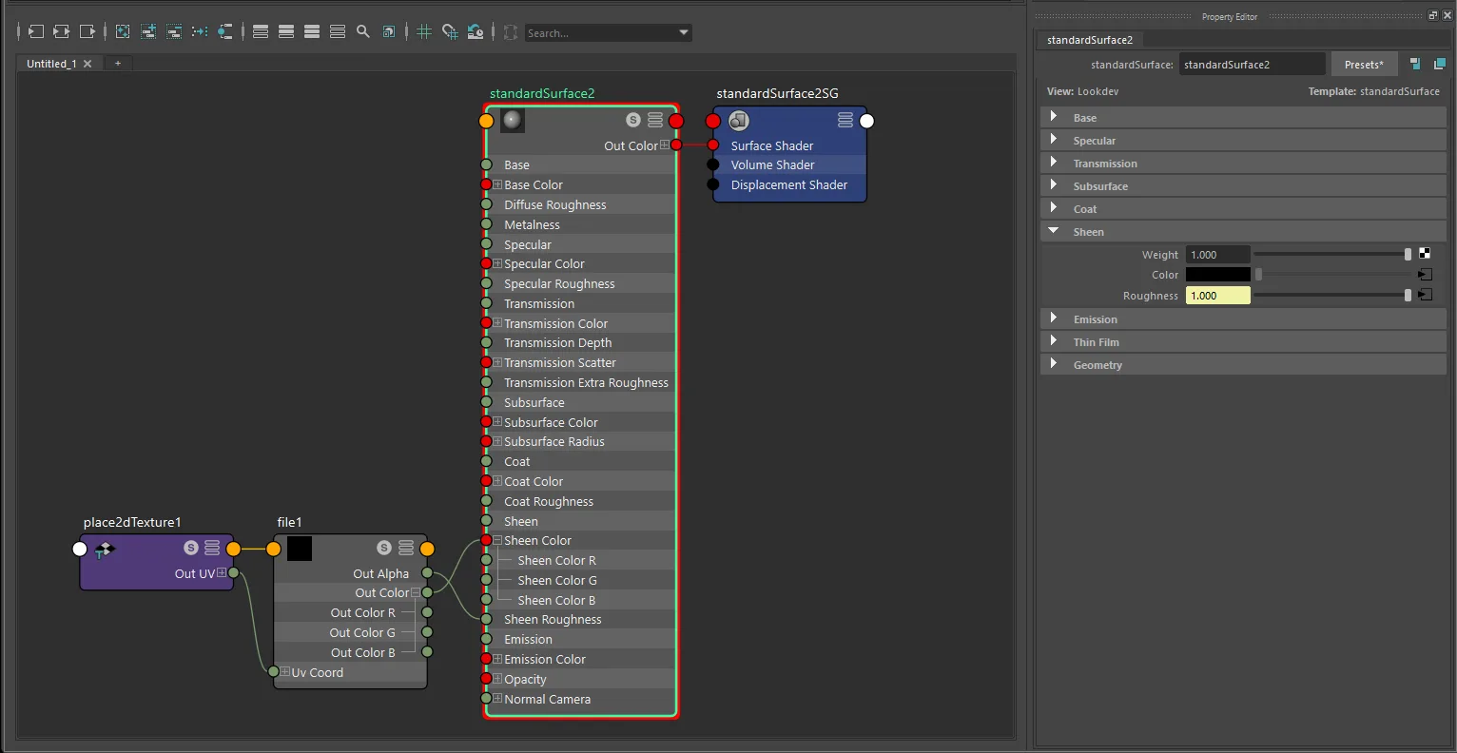
Task: Click the Sheen Roughness slider
Action: 1332,295
